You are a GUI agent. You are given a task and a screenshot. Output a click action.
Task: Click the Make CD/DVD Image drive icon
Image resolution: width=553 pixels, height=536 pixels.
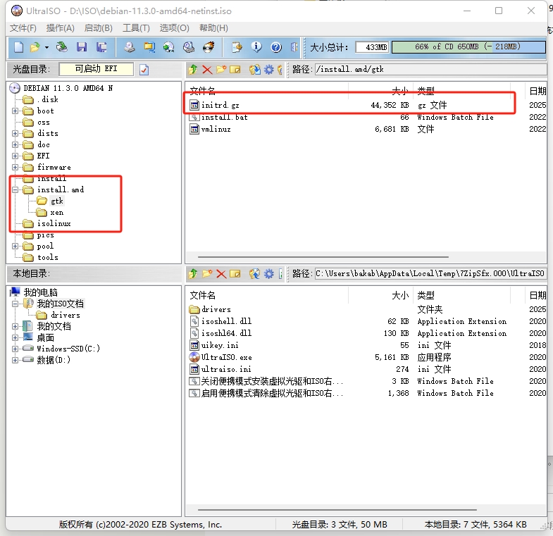[130, 47]
